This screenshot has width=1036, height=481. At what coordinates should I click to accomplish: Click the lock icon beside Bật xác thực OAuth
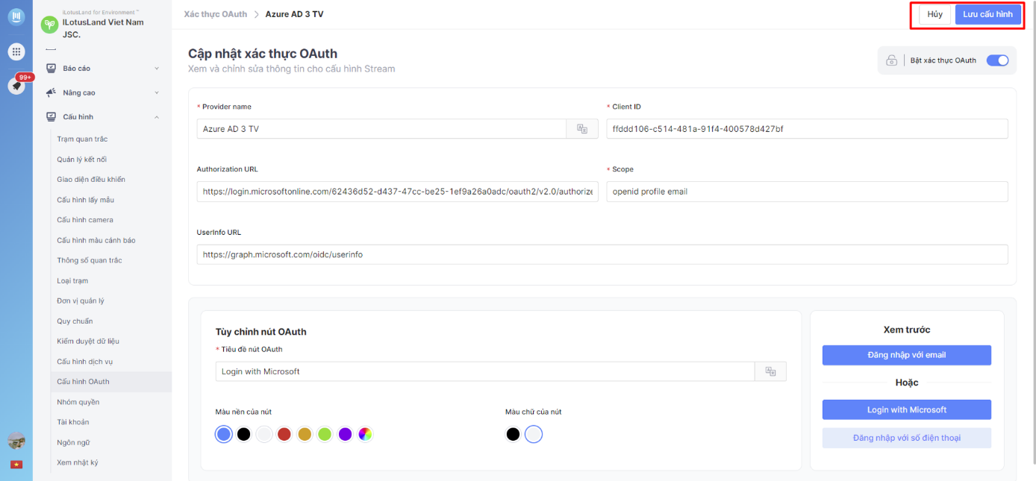tap(891, 60)
